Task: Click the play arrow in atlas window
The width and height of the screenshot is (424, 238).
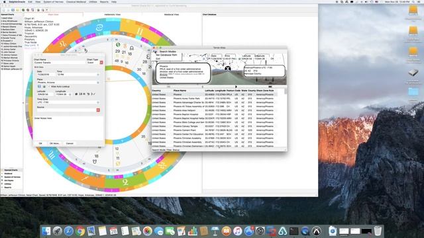Action: (x=236, y=87)
